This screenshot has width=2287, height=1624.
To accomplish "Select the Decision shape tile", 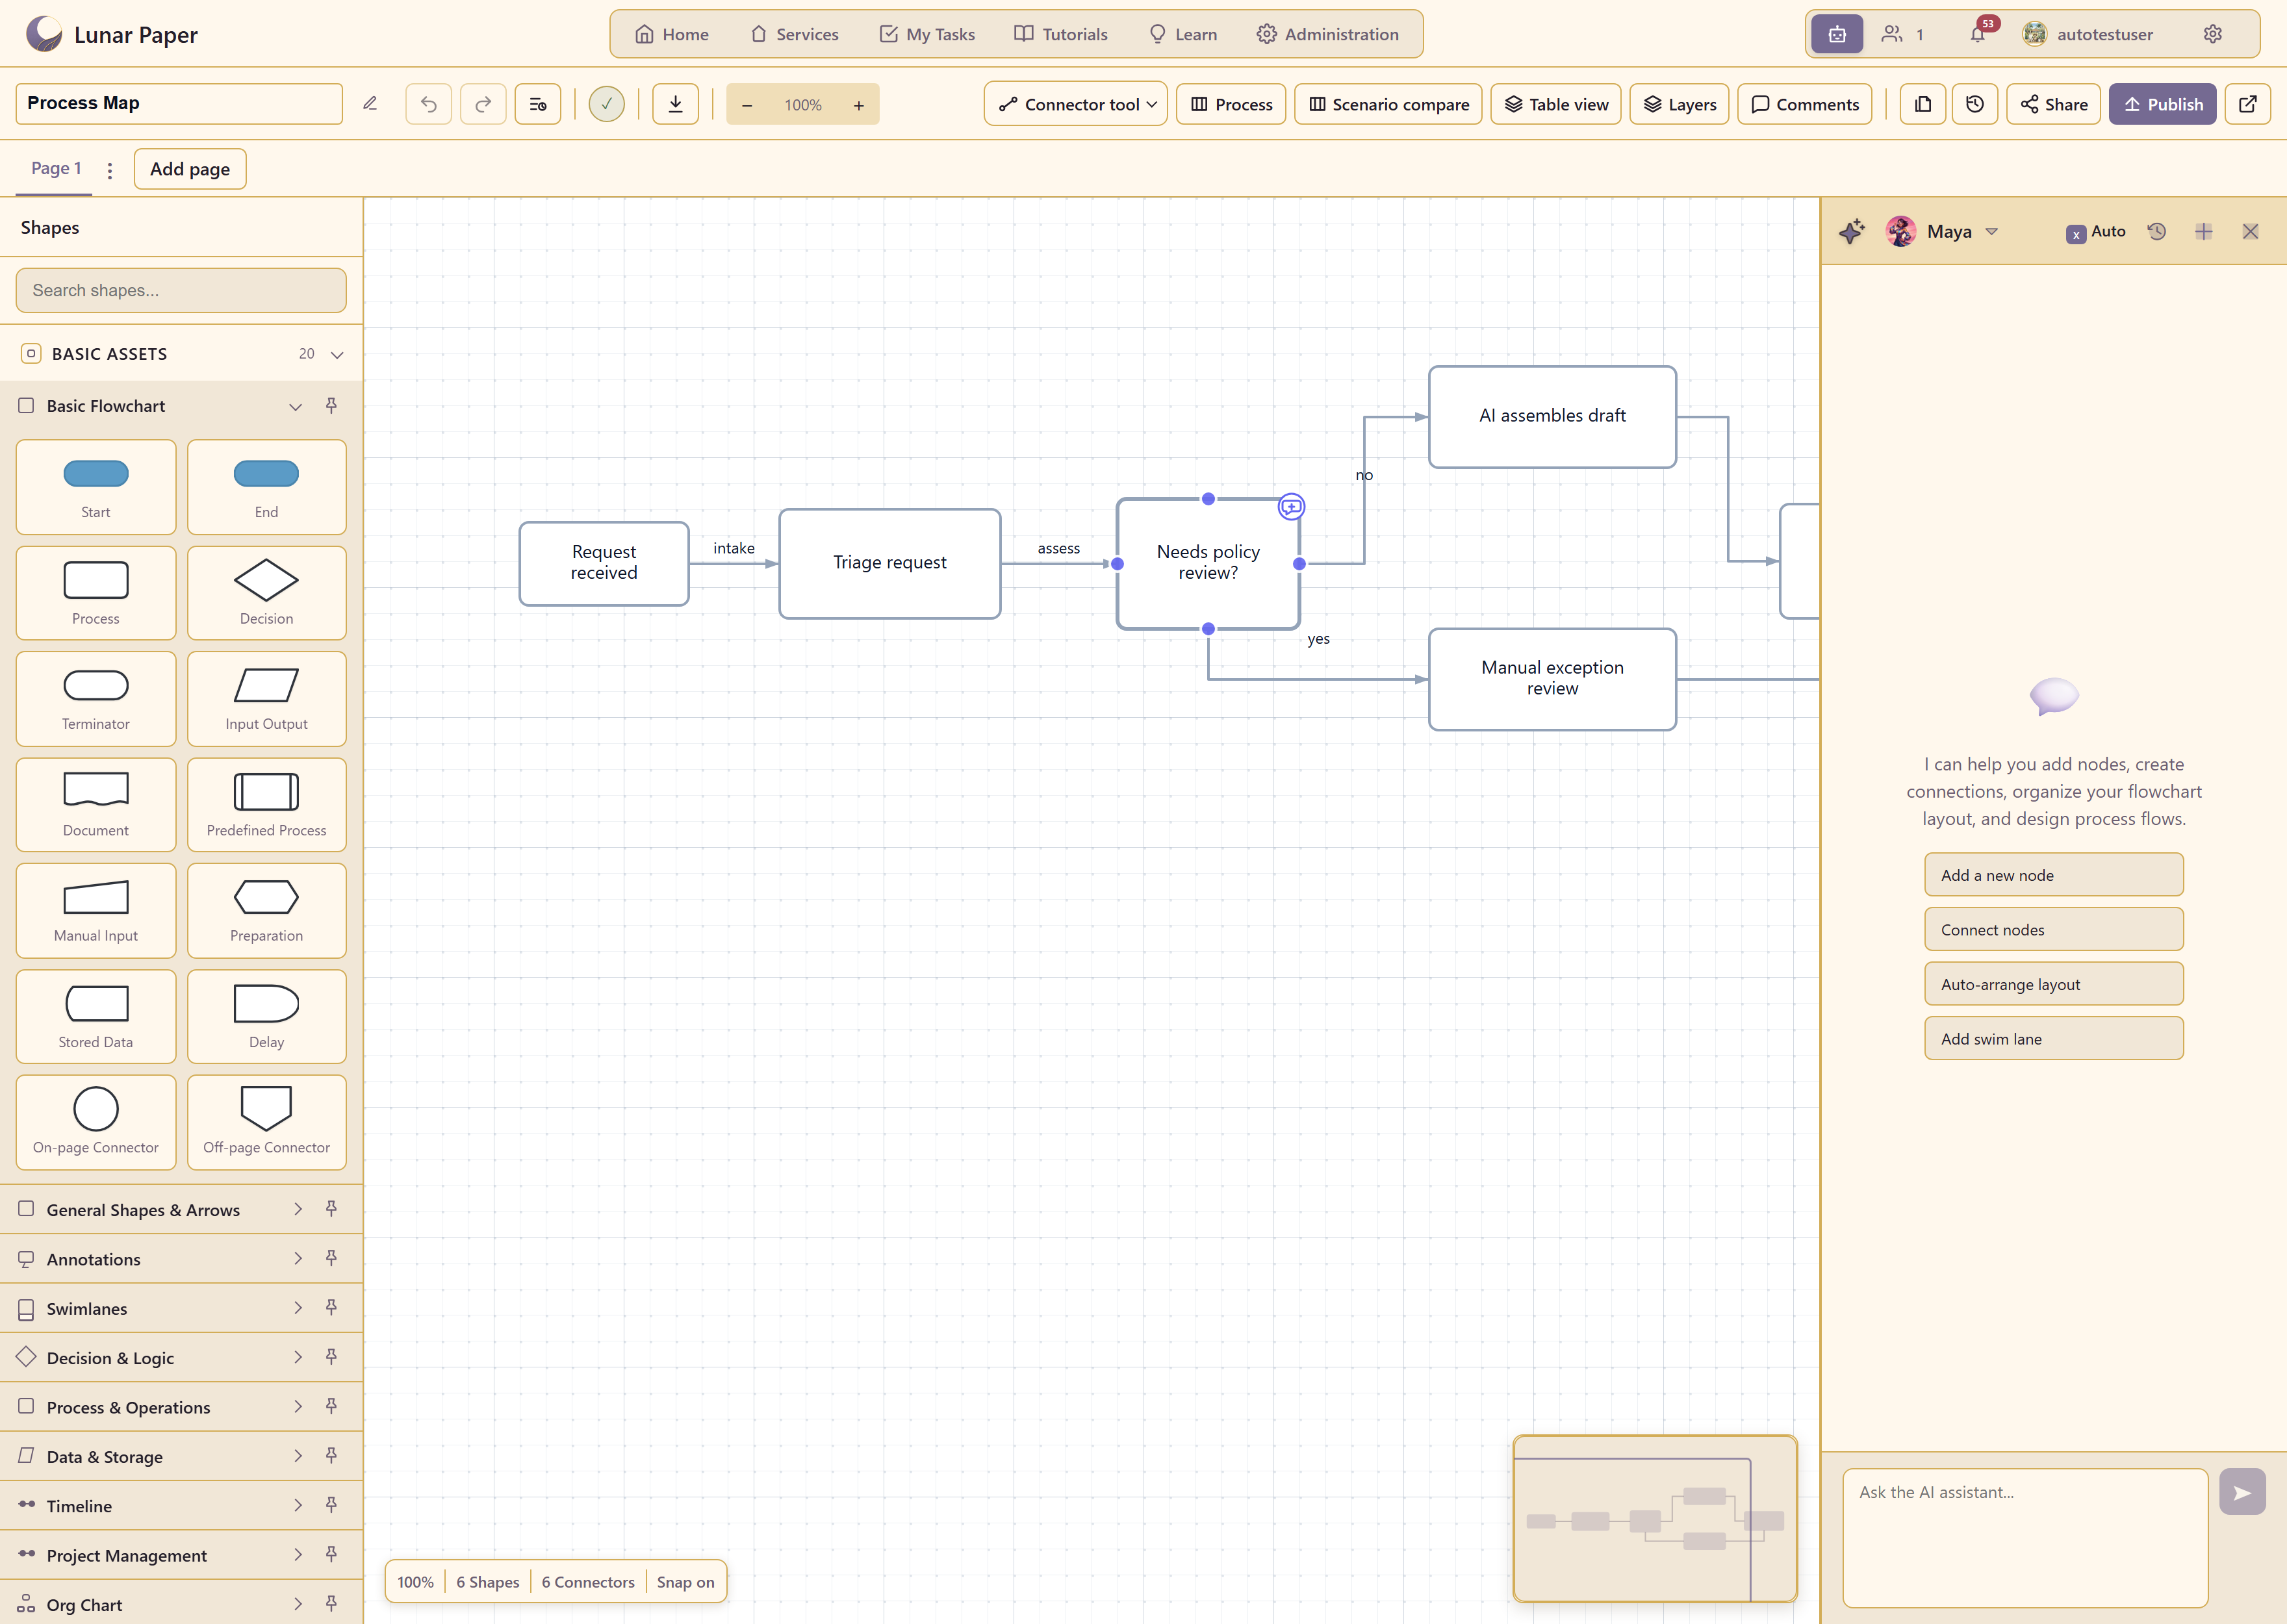I will point(267,593).
